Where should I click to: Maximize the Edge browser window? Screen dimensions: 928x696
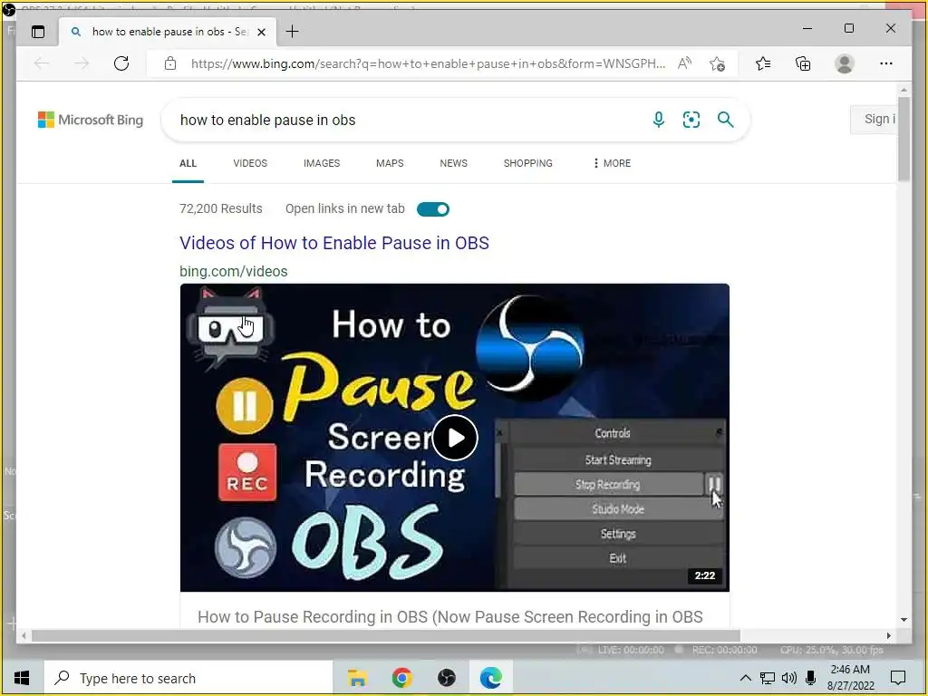848,28
